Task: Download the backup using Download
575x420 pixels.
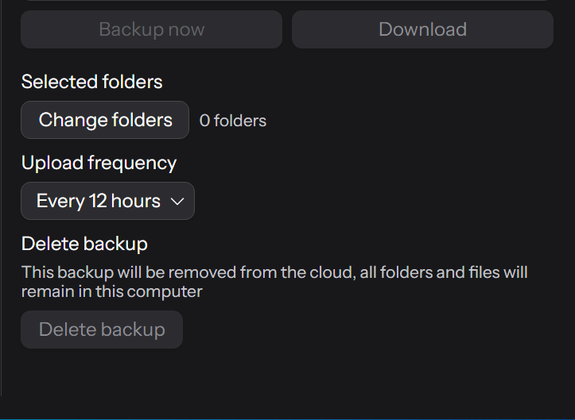Action: pos(422,30)
